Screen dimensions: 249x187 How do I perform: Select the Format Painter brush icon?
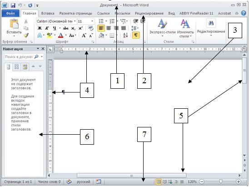point(26,35)
